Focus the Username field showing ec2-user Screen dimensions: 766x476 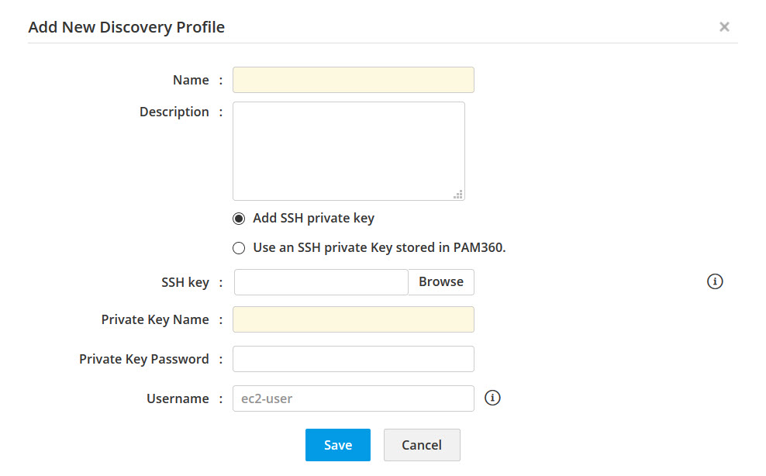tap(353, 398)
